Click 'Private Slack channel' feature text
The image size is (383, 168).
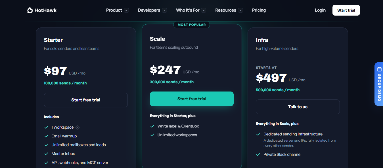tap(282, 154)
